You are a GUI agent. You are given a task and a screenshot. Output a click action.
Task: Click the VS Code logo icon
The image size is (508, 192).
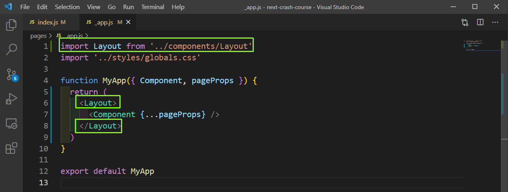point(8,7)
